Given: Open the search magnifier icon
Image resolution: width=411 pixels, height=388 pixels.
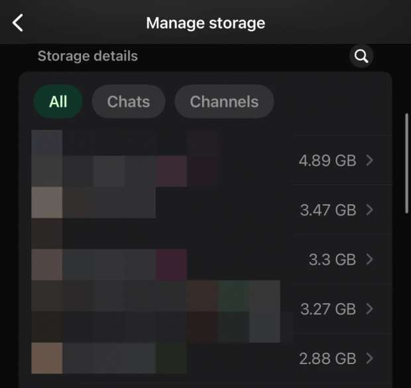Looking at the screenshot, I should pos(361,56).
